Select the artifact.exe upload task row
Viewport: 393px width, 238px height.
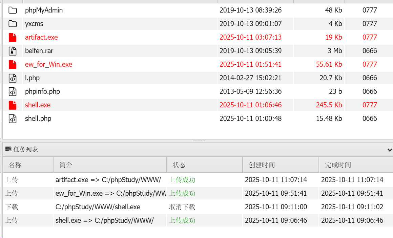pos(108,180)
